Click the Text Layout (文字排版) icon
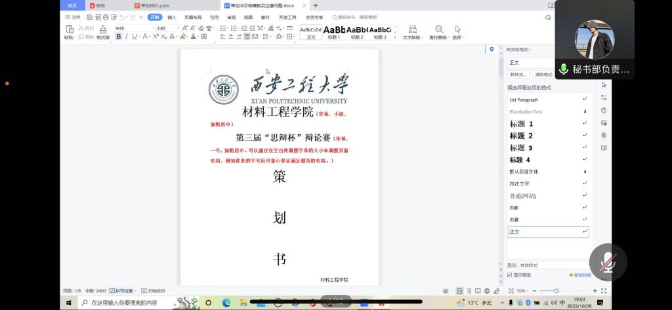The height and width of the screenshot is (310, 672). pos(412,32)
